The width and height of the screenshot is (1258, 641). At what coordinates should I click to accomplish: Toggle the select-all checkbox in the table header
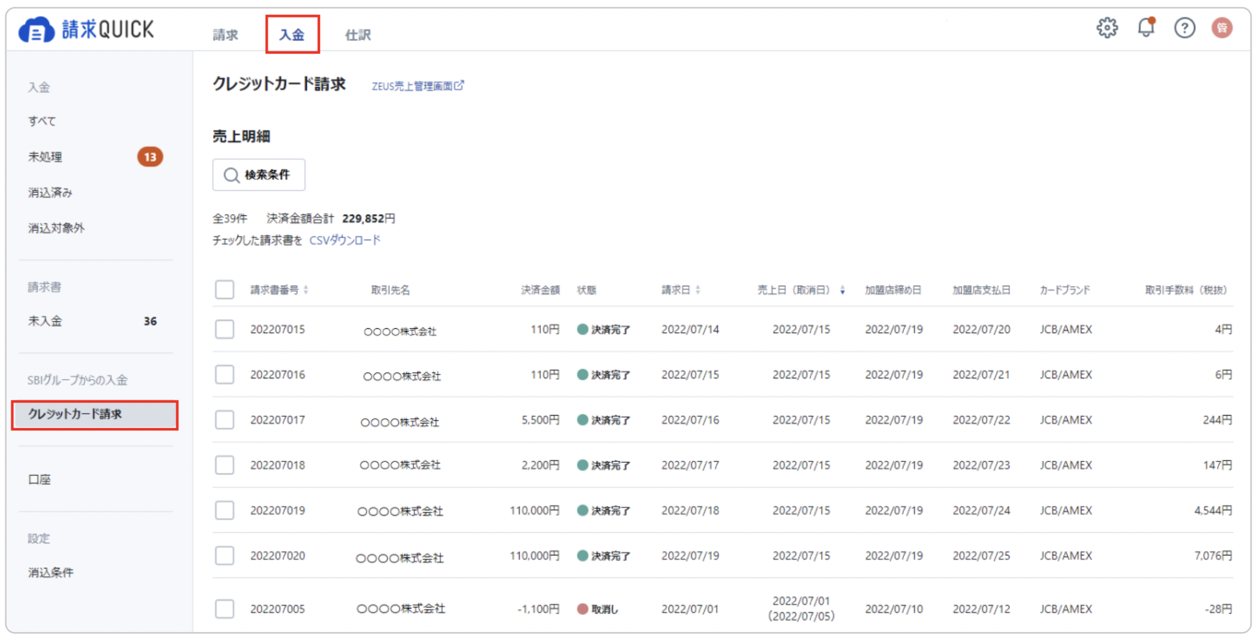224,290
